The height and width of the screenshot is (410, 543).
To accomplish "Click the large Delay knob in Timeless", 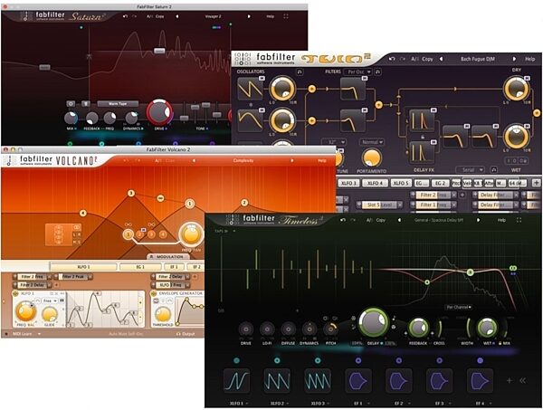I will tap(373, 323).
